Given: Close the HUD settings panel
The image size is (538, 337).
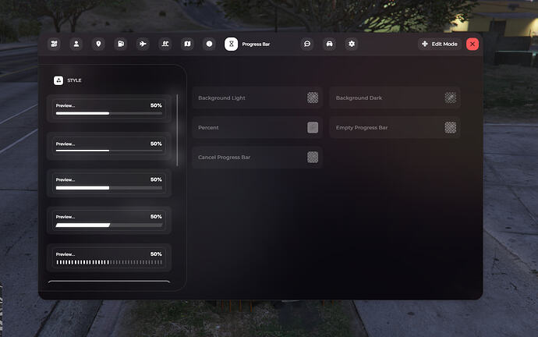Looking at the screenshot, I should point(473,44).
